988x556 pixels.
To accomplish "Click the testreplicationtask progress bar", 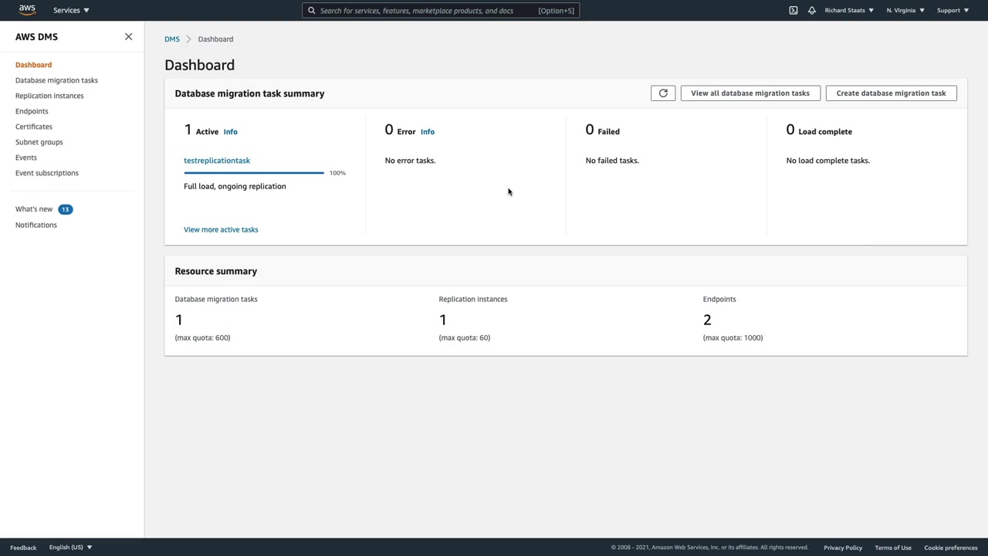I will pos(254,173).
